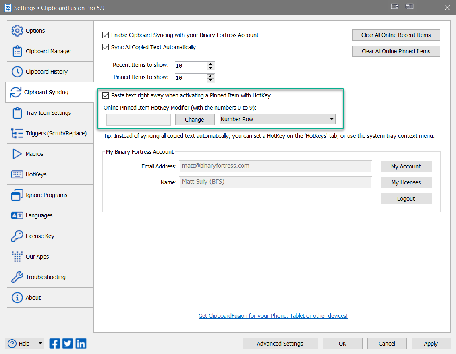Switch to the Options tab
The width and height of the screenshot is (456, 354).
[50, 31]
